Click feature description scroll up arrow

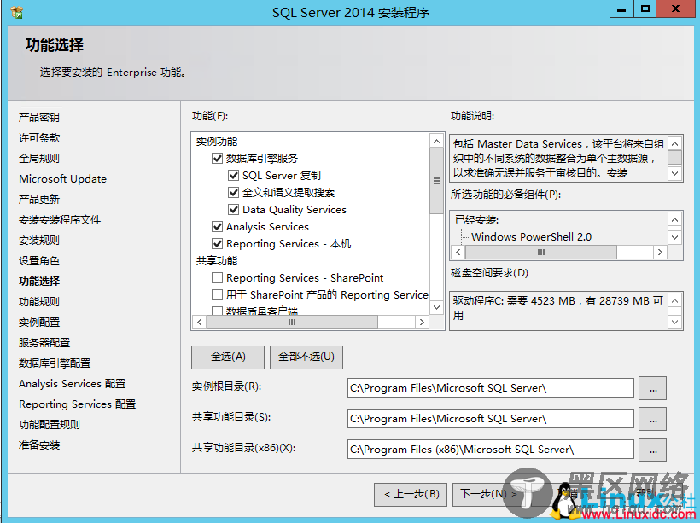coord(675,143)
